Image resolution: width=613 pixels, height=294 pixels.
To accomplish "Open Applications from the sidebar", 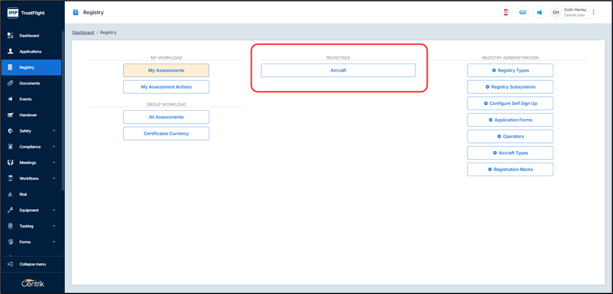I will coord(30,51).
